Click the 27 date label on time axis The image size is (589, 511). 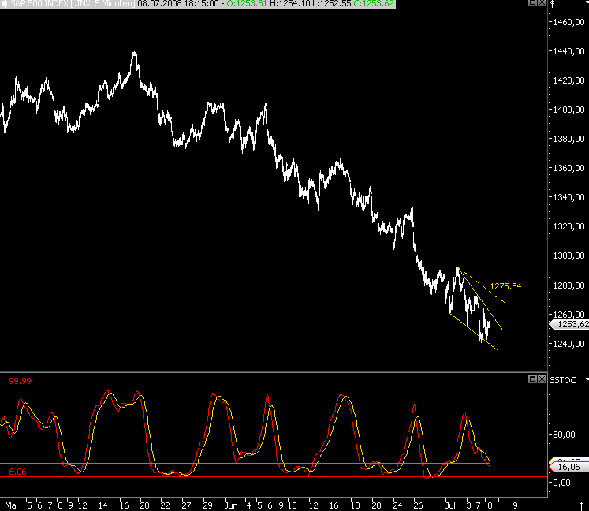point(186,505)
